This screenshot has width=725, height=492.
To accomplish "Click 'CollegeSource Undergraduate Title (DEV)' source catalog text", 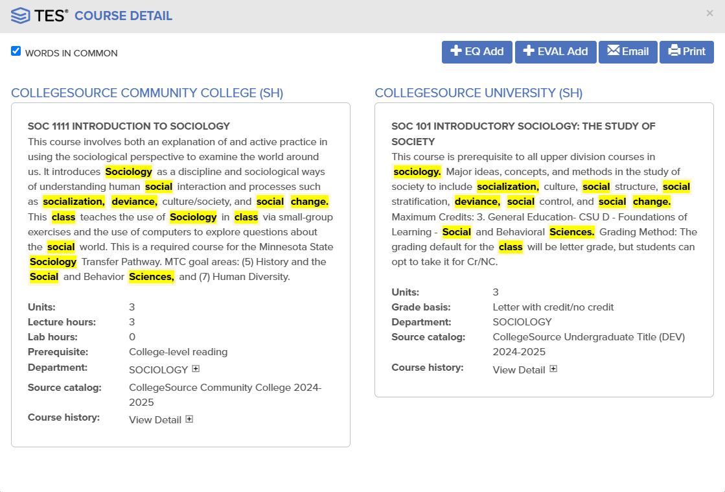I will [x=588, y=337].
